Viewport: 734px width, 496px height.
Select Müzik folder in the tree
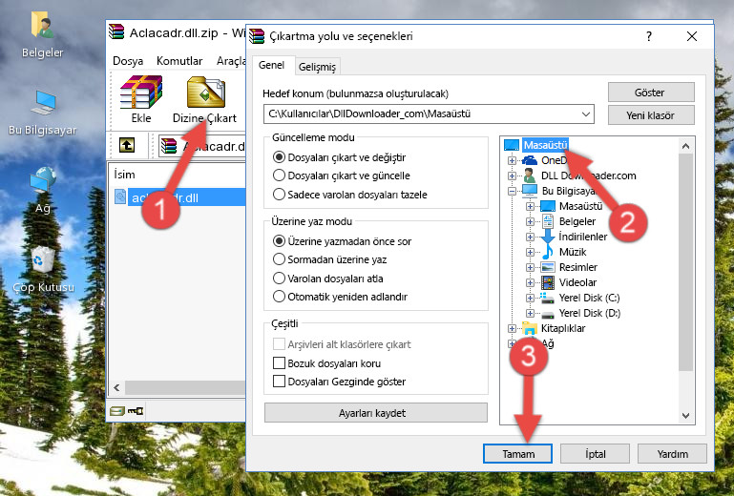(573, 252)
